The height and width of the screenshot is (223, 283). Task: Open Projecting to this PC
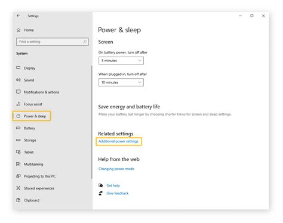coord(40,176)
